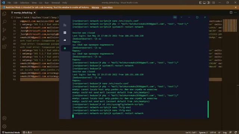Open the Manage gear icon
This screenshot has height=134, width=239.
pyautogui.click(x=4, y=126)
